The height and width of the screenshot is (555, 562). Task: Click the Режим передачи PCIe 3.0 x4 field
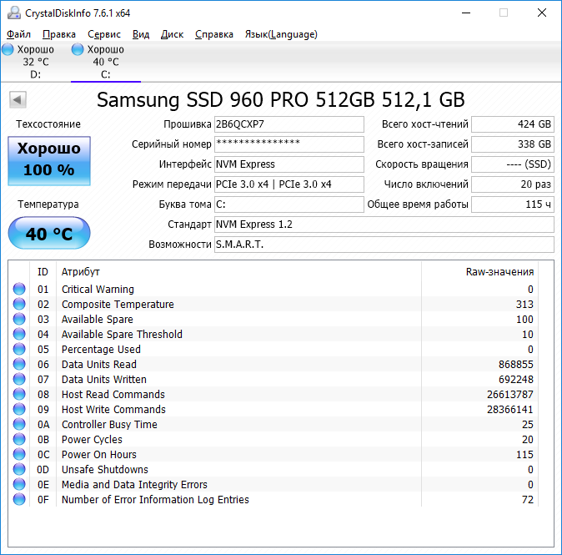click(289, 184)
